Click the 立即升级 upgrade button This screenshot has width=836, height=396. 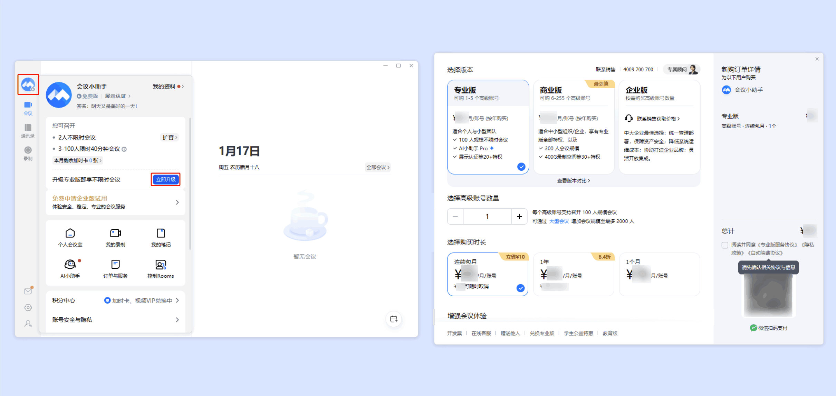click(166, 179)
